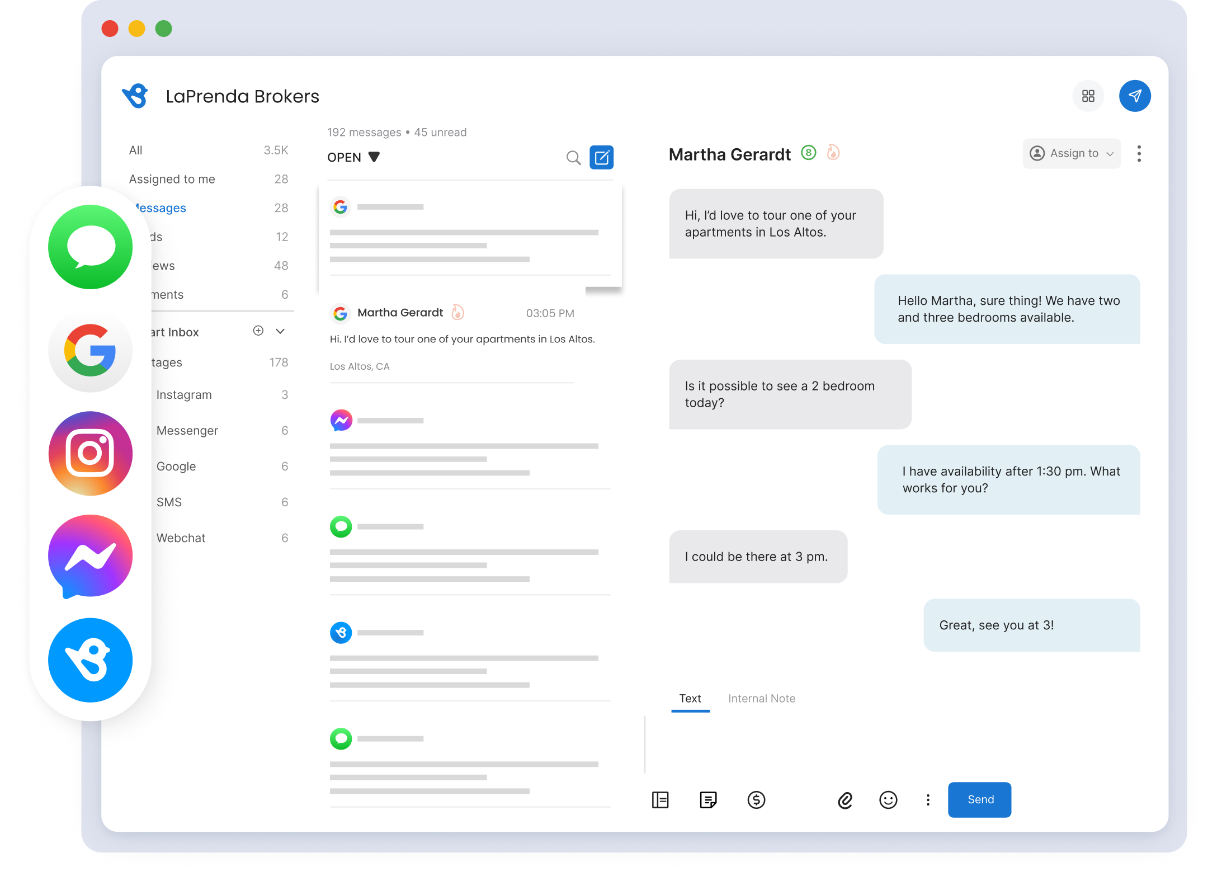Click the green lead score badge next to Martha
This screenshot has width=1222, height=876.
pos(808,152)
